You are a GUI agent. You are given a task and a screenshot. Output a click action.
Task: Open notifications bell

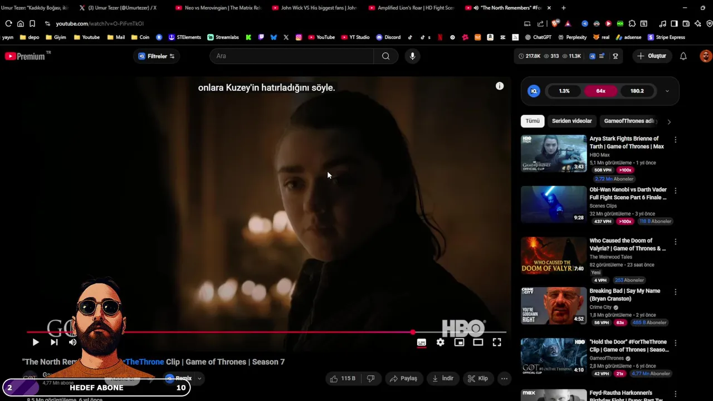[683, 56]
